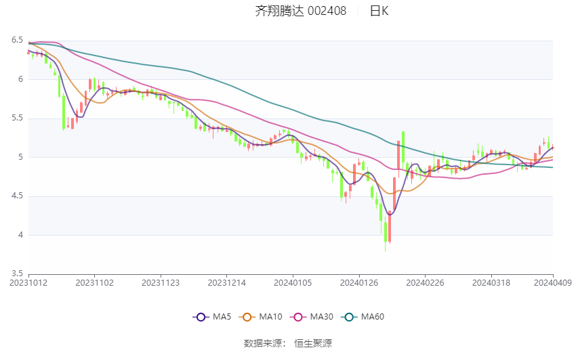Click the lowest red candle near 4
The image size is (576, 350).
coord(390,227)
